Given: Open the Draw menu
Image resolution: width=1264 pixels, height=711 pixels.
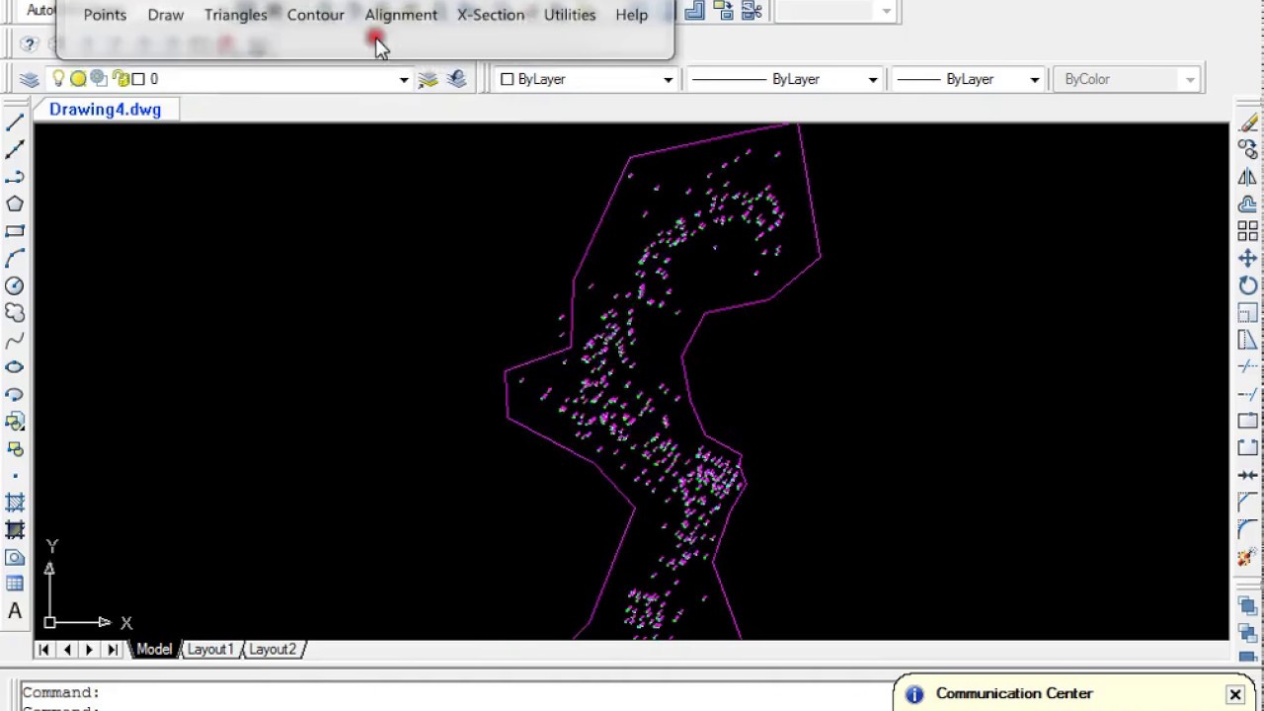Looking at the screenshot, I should tap(166, 15).
